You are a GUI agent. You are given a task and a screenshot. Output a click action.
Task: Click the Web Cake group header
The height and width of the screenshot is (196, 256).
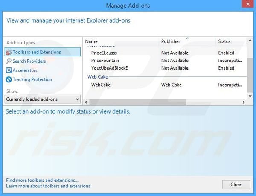98,77
